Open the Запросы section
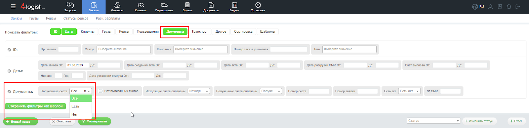Image resolution: width=529 pixels, height=128 pixels. (x=70, y=7)
